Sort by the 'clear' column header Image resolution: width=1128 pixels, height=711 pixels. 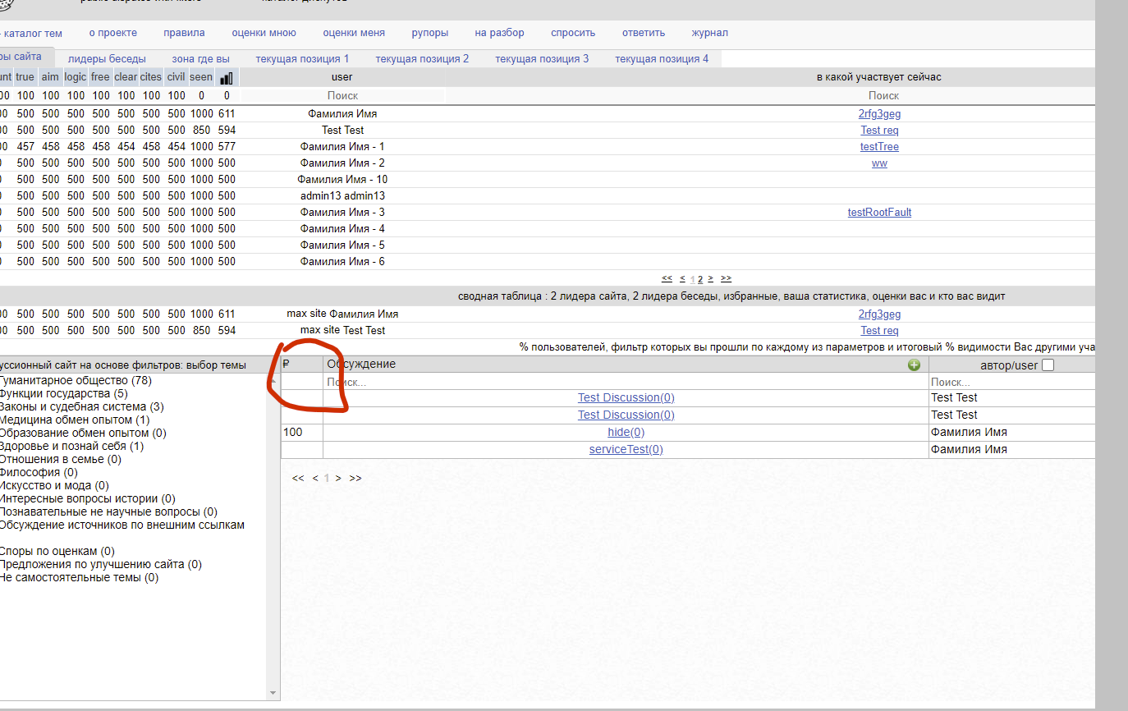(x=126, y=77)
